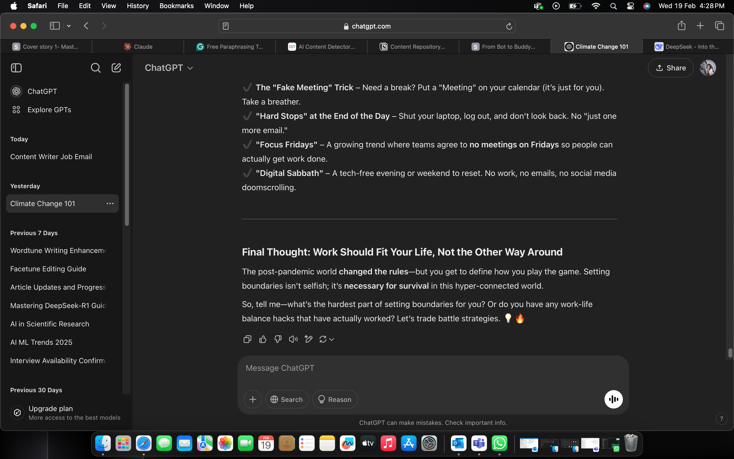Open Safari sidebar dropdown chevron
The width and height of the screenshot is (734, 459).
[69, 26]
